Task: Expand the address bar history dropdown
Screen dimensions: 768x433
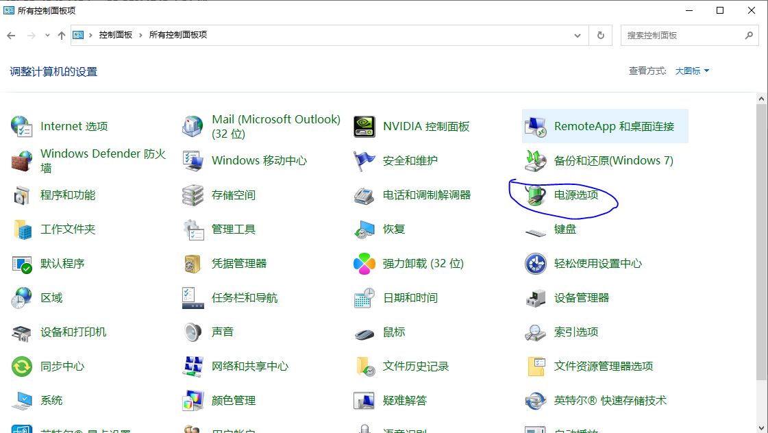Action: [x=578, y=35]
